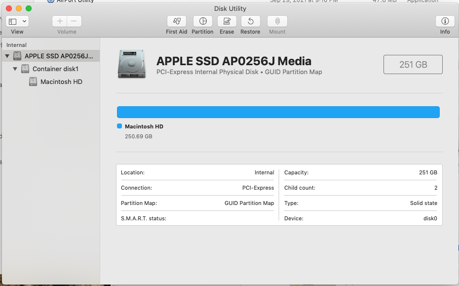Collapse the Container disk1 disclosure triangle
Image resolution: width=459 pixels, height=286 pixels.
tap(15, 69)
